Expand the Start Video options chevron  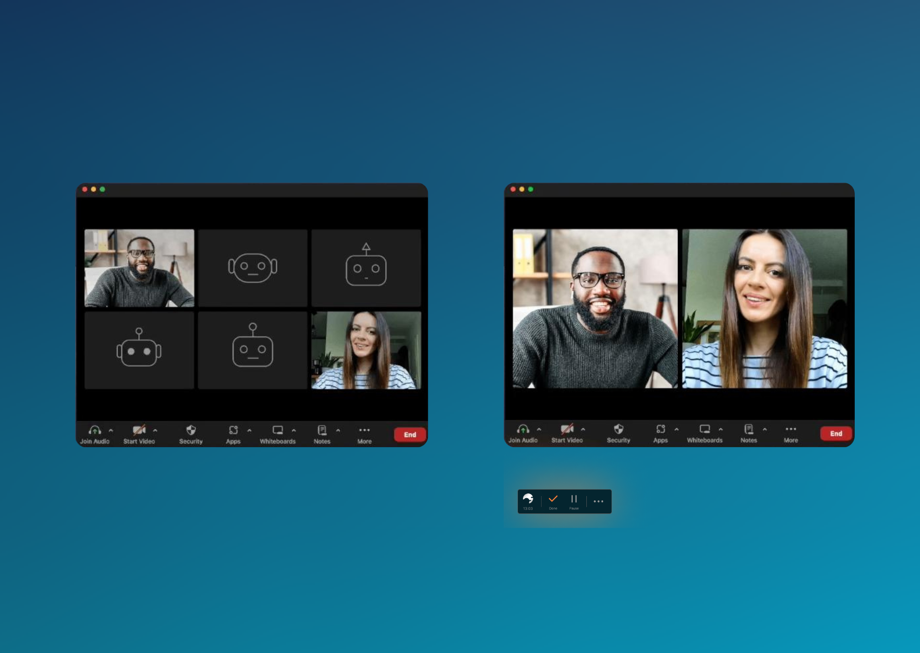tap(155, 430)
